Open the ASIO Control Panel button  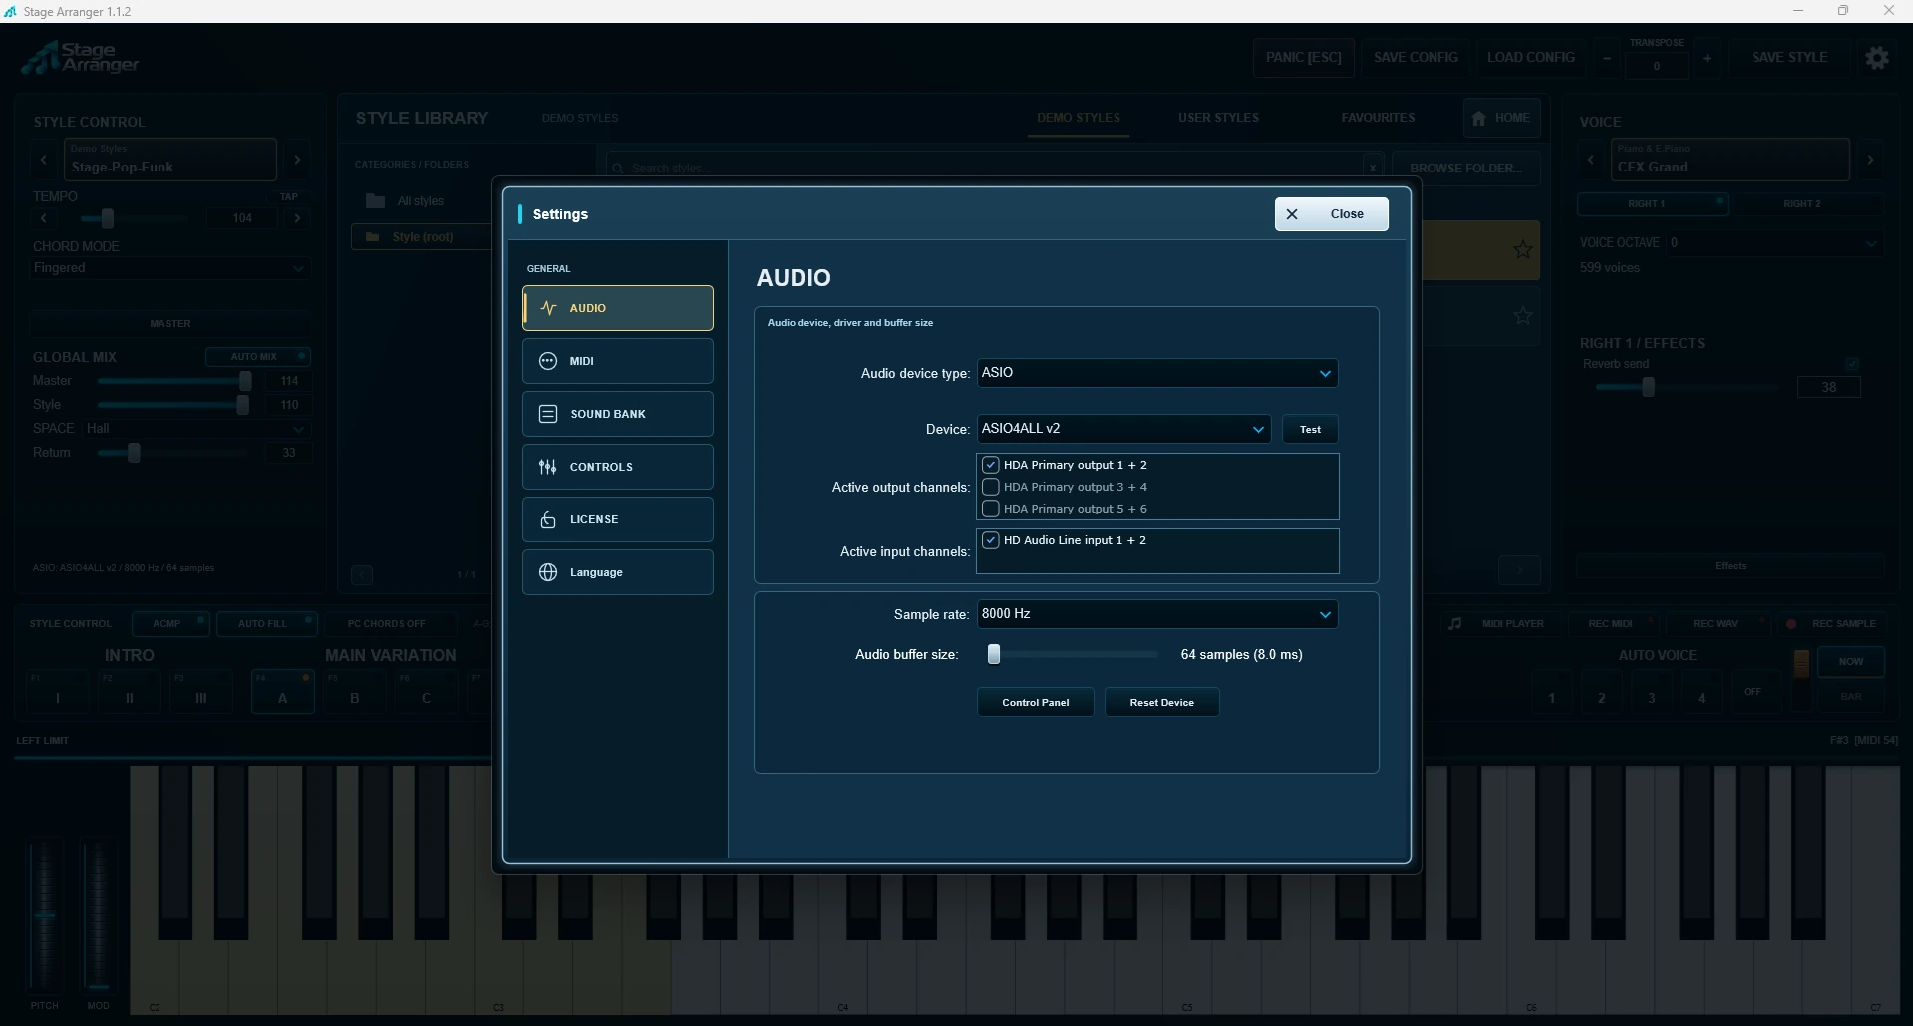(x=1035, y=703)
